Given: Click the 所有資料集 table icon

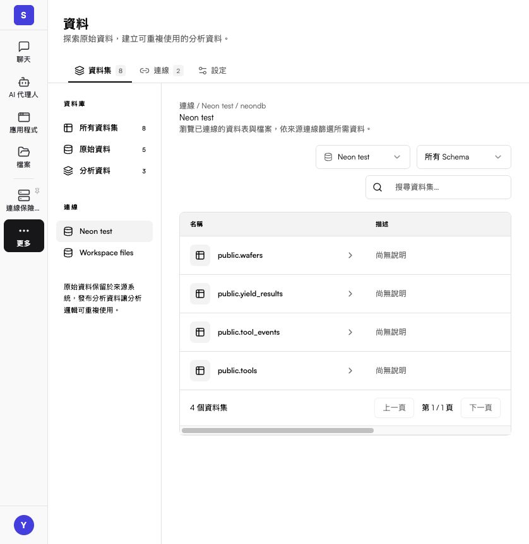Looking at the screenshot, I should [68, 128].
